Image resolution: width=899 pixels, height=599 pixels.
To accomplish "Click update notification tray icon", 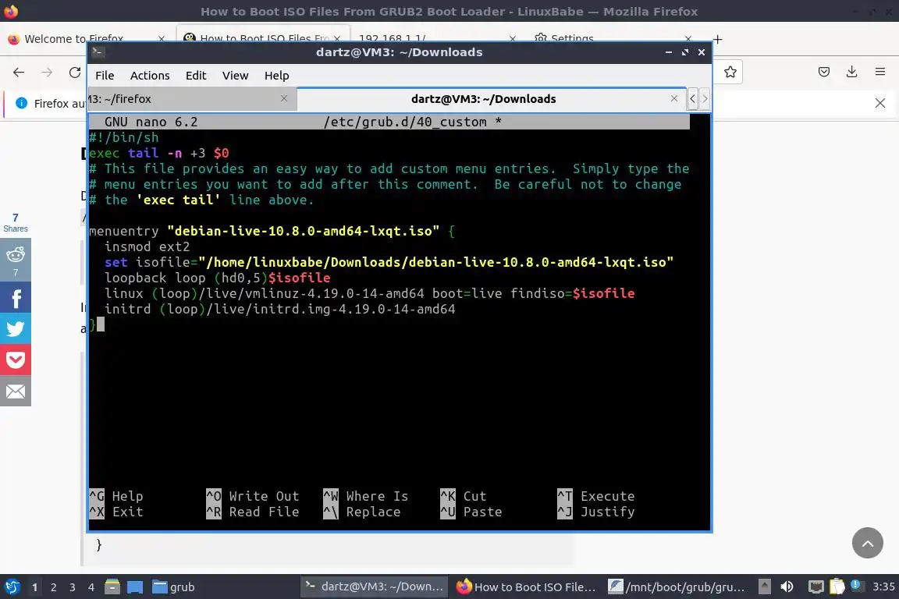I will [x=855, y=585].
